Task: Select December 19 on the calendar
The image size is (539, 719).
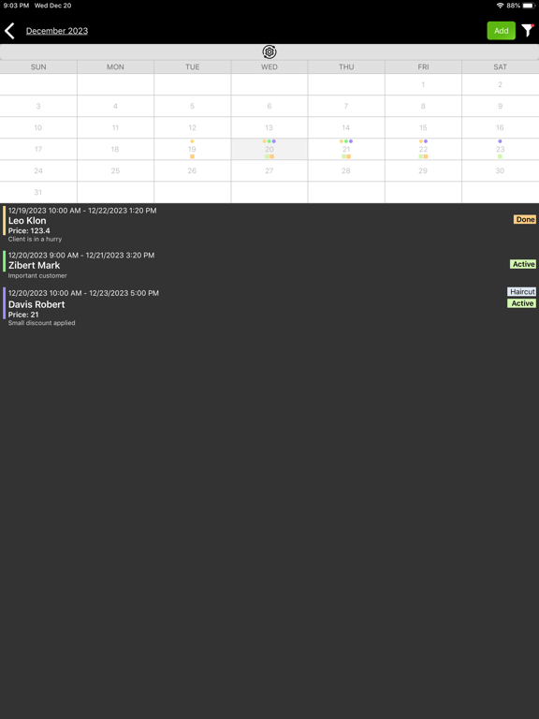Action: click(x=192, y=149)
